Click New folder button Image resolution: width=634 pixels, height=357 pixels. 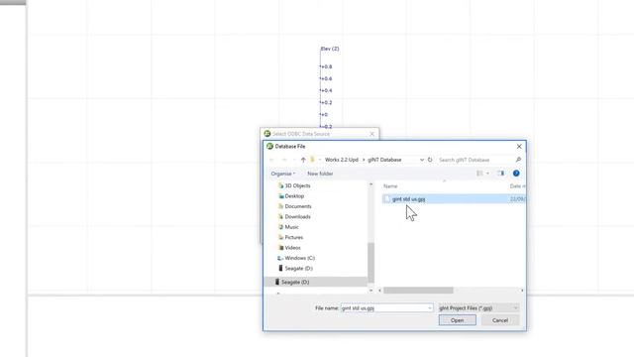[x=320, y=174]
